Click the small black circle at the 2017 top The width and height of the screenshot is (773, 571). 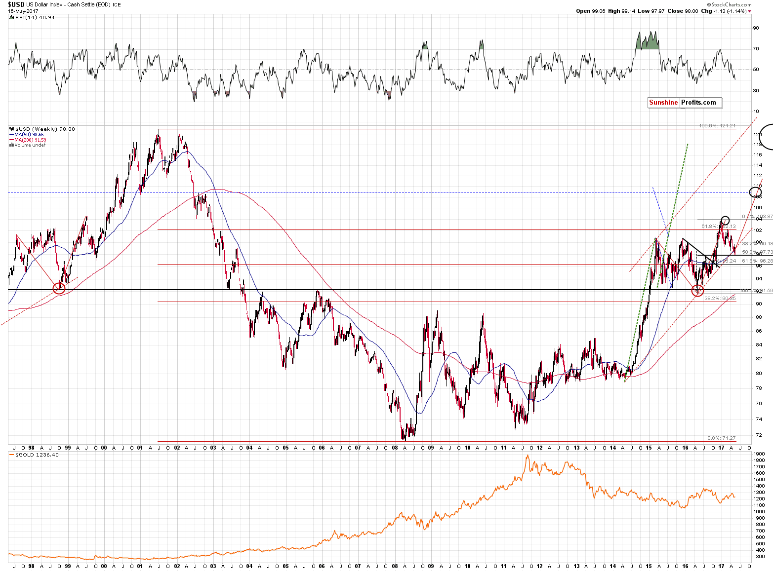point(725,220)
